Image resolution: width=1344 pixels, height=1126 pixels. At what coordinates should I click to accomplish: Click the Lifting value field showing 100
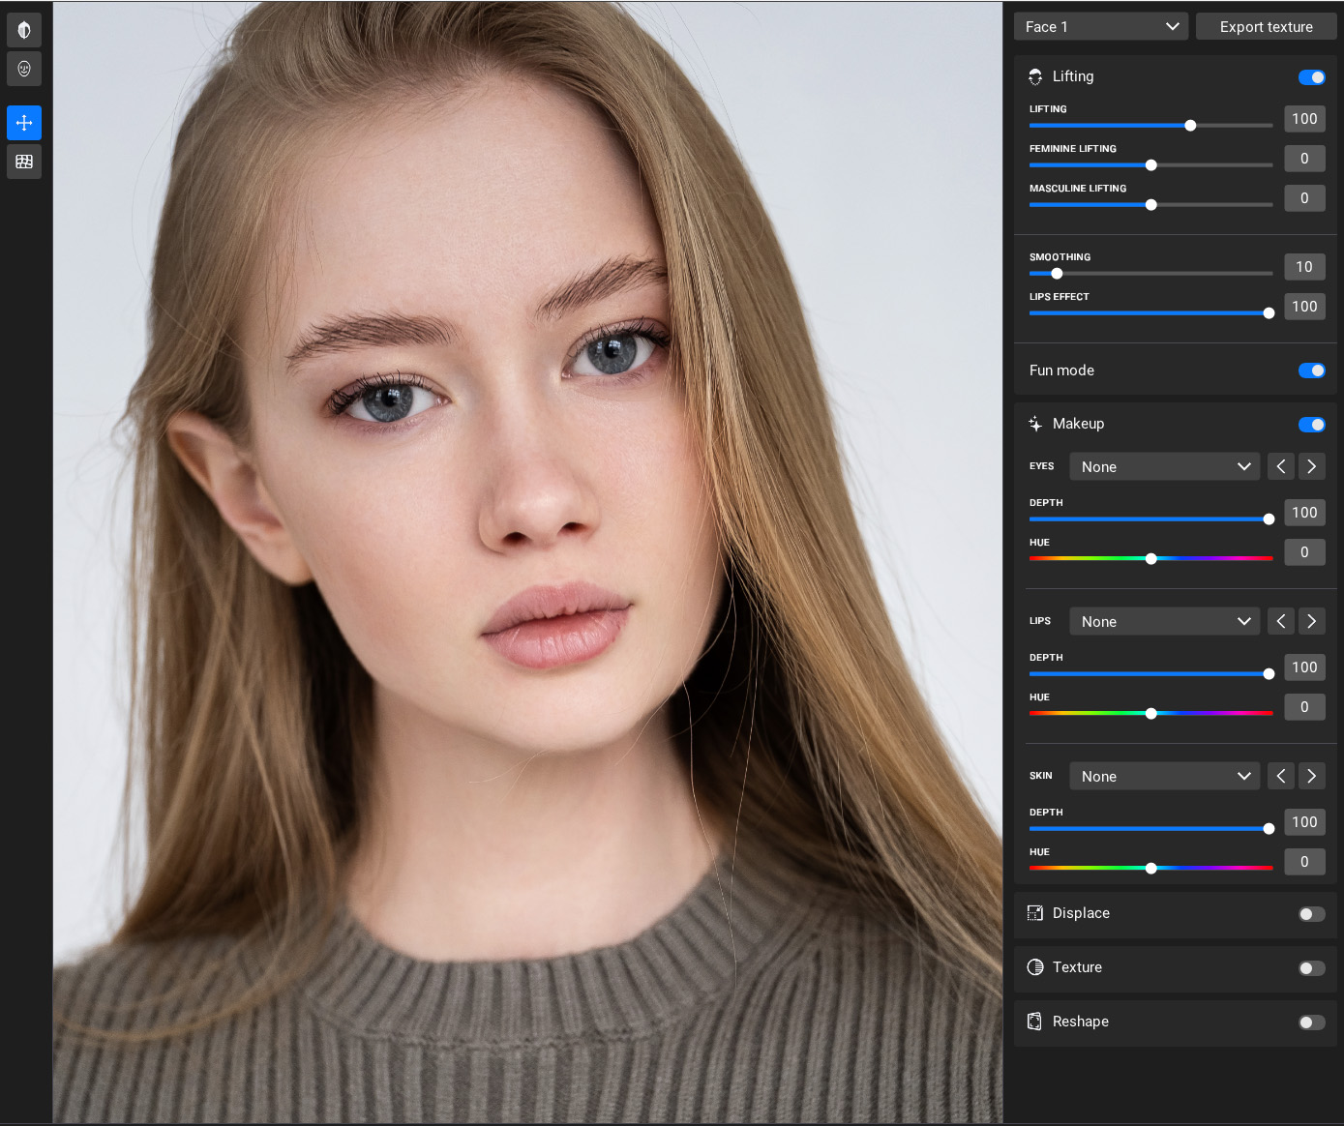pos(1304,119)
